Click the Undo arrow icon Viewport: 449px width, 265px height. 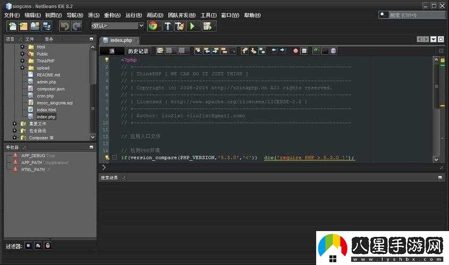tap(65, 26)
